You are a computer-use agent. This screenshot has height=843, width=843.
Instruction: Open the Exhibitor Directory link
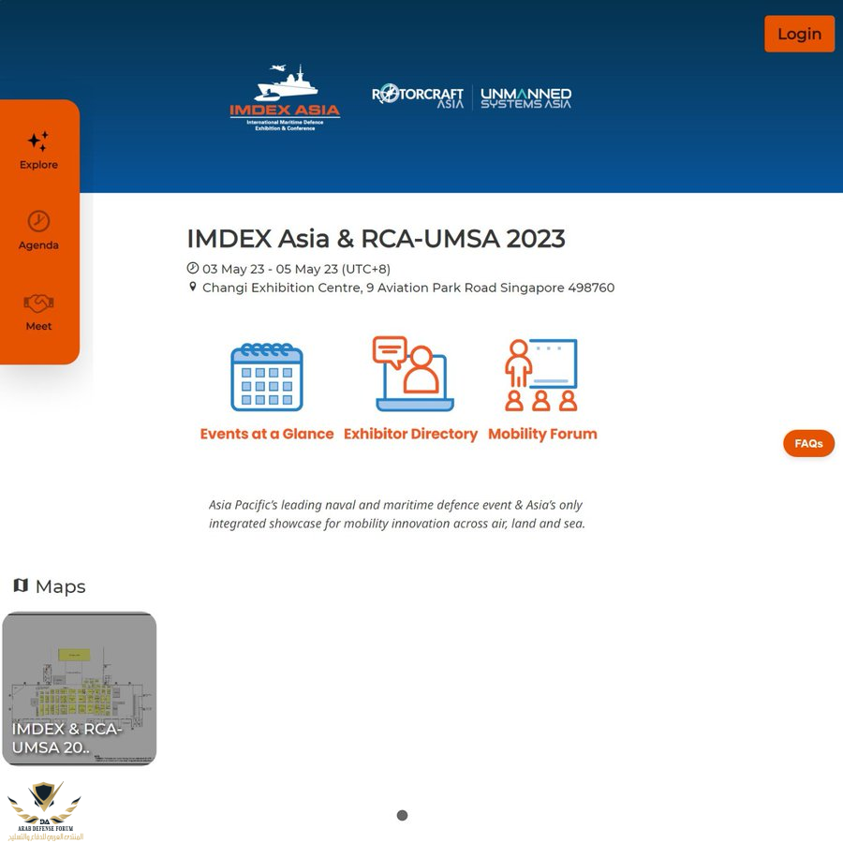point(411,434)
